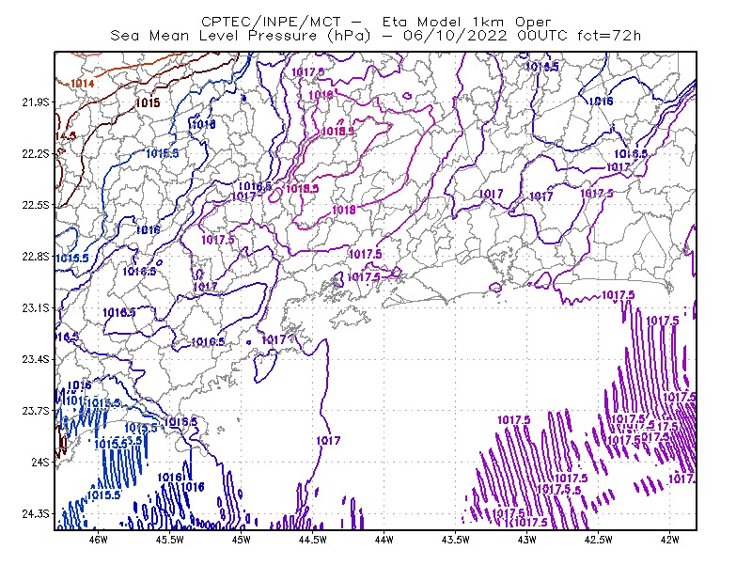Select the 42W longitude axis label
The height and width of the screenshot is (581, 752).
(x=669, y=540)
